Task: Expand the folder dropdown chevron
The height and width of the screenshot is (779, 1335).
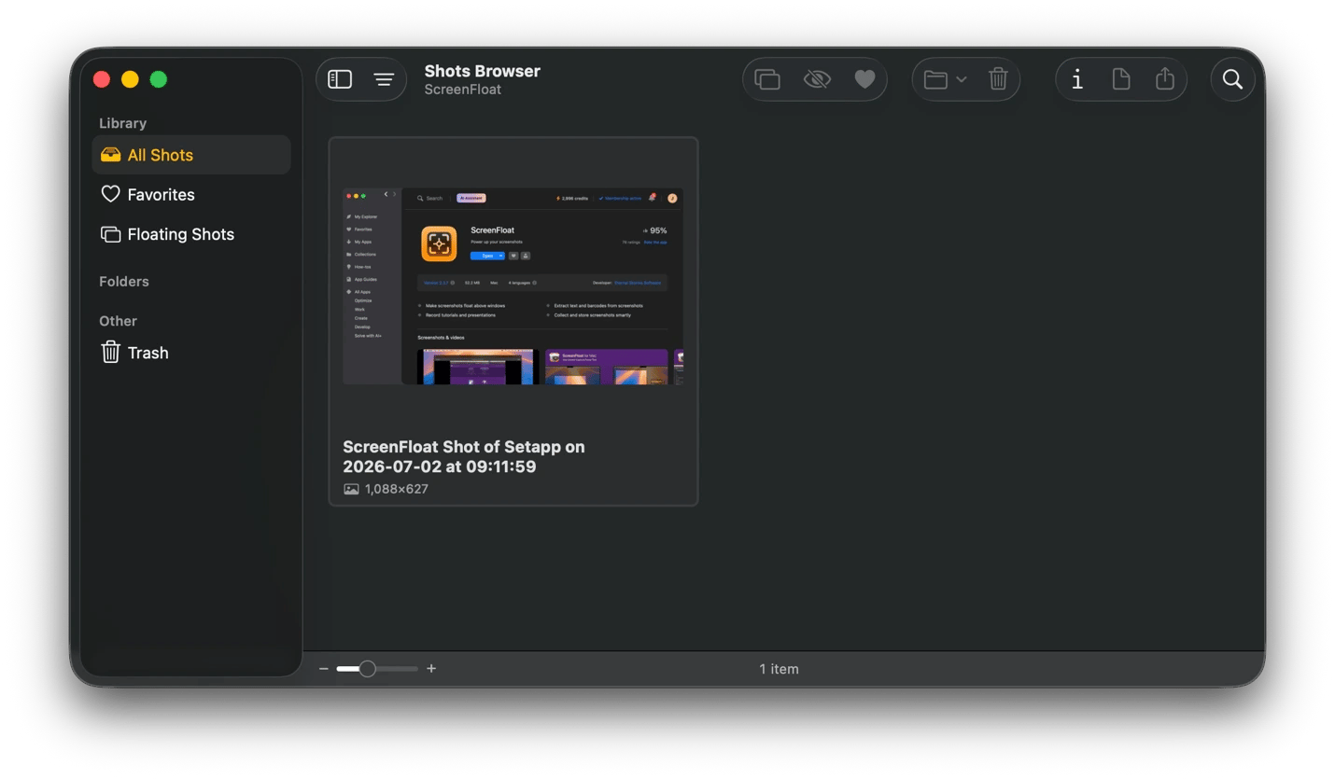Action: 962,79
